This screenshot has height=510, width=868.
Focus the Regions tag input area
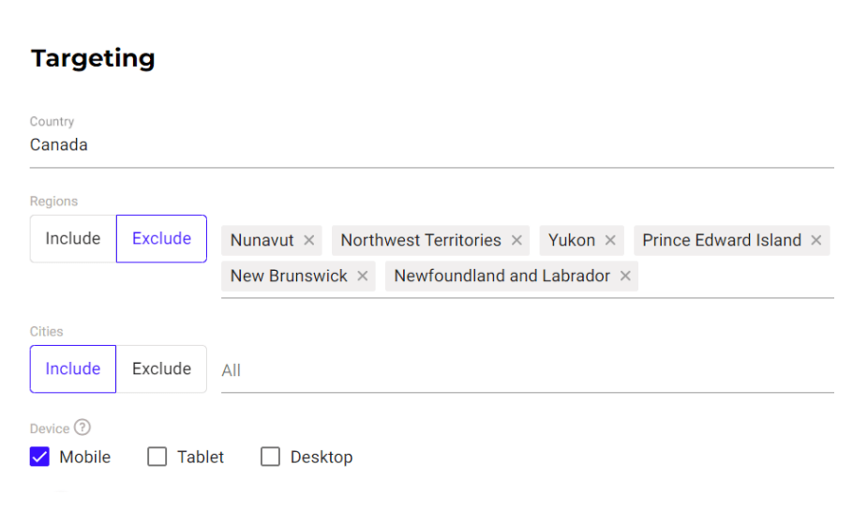[736, 277]
